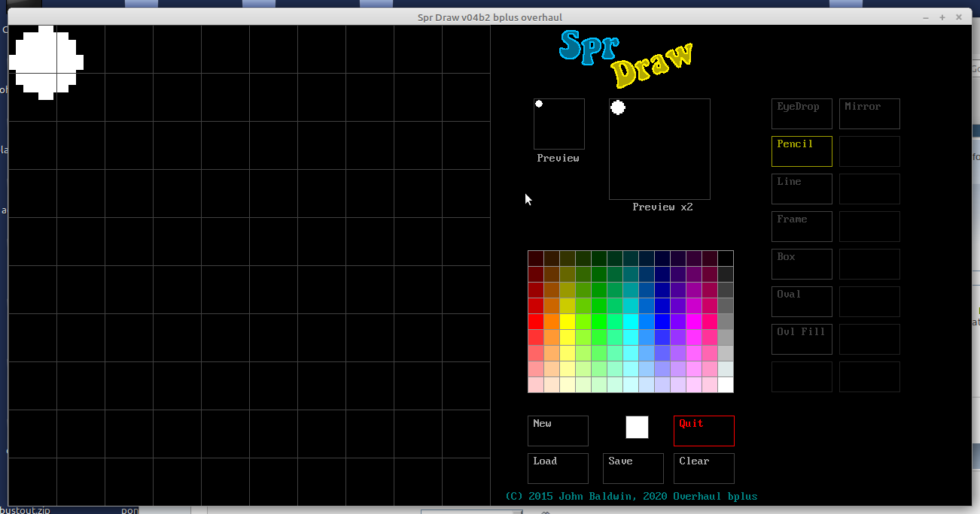Screen dimensions: 980x514
Task: Select the Frame tool
Action: pyautogui.click(x=802, y=226)
